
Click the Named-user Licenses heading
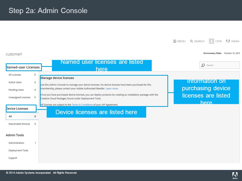[23, 67]
